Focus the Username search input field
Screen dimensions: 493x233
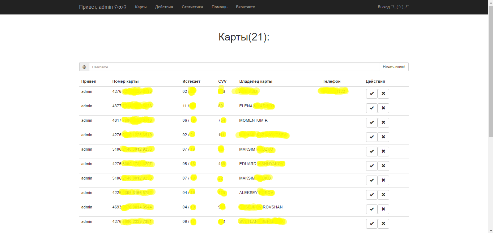click(x=234, y=67)
